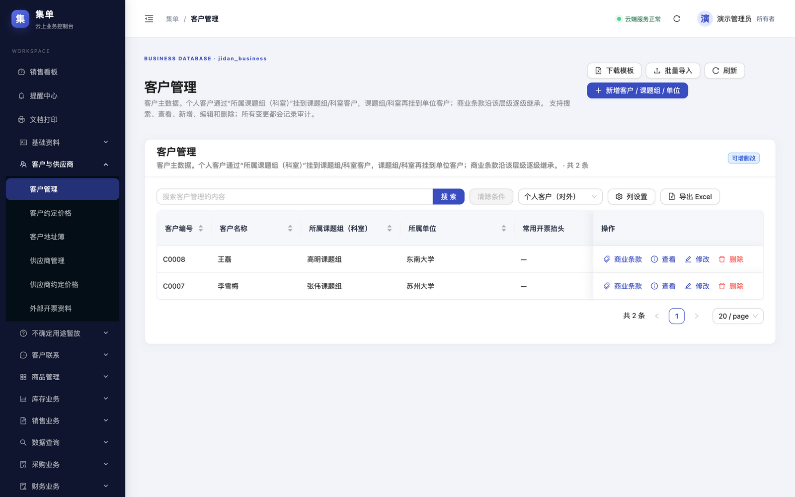Select the 供应商约定价格 submenu item

pos(63,285)
